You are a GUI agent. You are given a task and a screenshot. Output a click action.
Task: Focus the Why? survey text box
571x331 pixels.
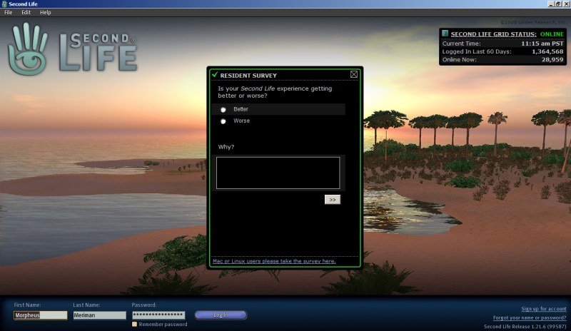pyautogui.click(x=278, y=173)
